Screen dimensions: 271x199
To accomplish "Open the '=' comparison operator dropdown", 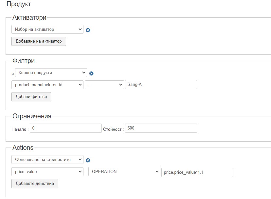I will pyautogui.click(x=104, y=85).
